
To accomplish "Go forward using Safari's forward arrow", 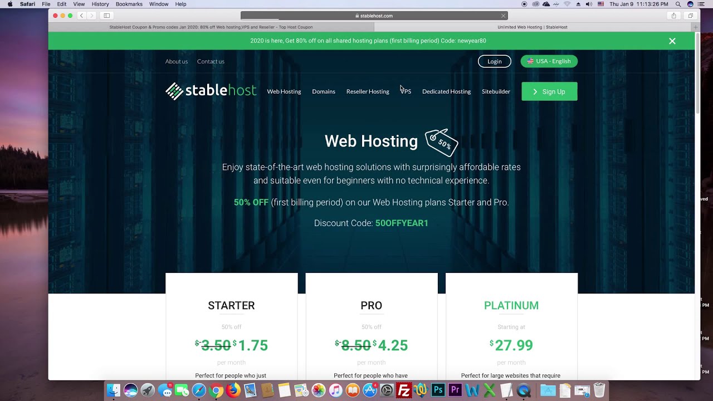I will click(91, 16).
